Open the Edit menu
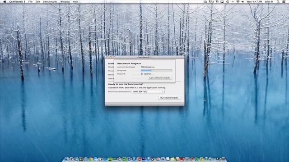The width and height of the screenshot is (289, 162). coord(37,2)
